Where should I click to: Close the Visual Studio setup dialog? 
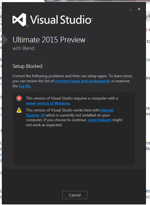(x=139, y=9)
